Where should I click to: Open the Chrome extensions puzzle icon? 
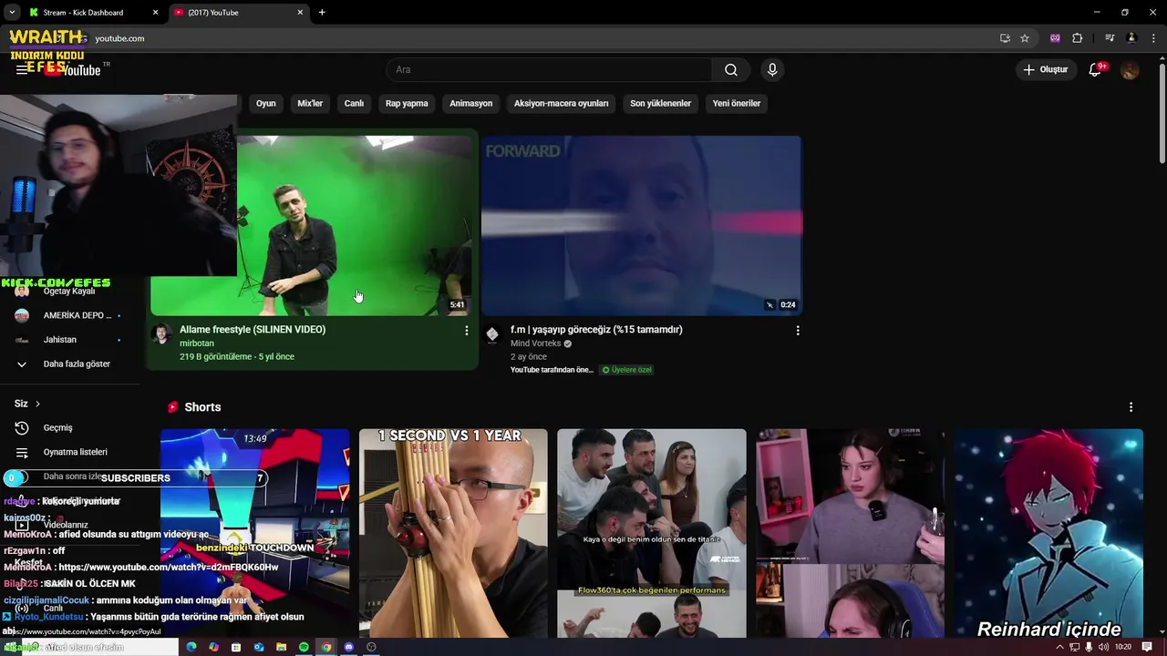tap(1078, 38)
